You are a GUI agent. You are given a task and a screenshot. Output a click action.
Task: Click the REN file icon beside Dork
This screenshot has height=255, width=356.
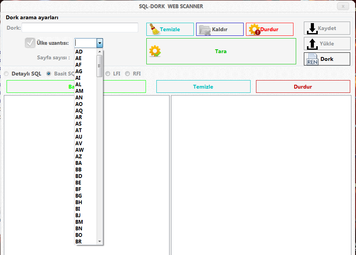(x=312, y=59)
